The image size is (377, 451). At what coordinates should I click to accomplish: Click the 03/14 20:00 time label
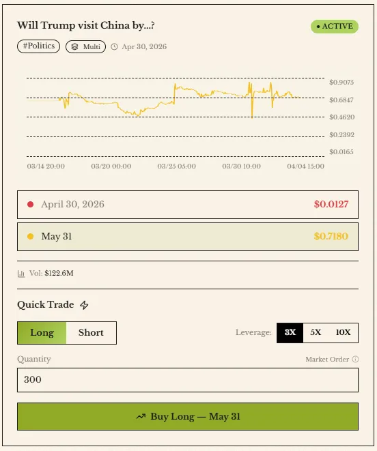pos(46,166)
